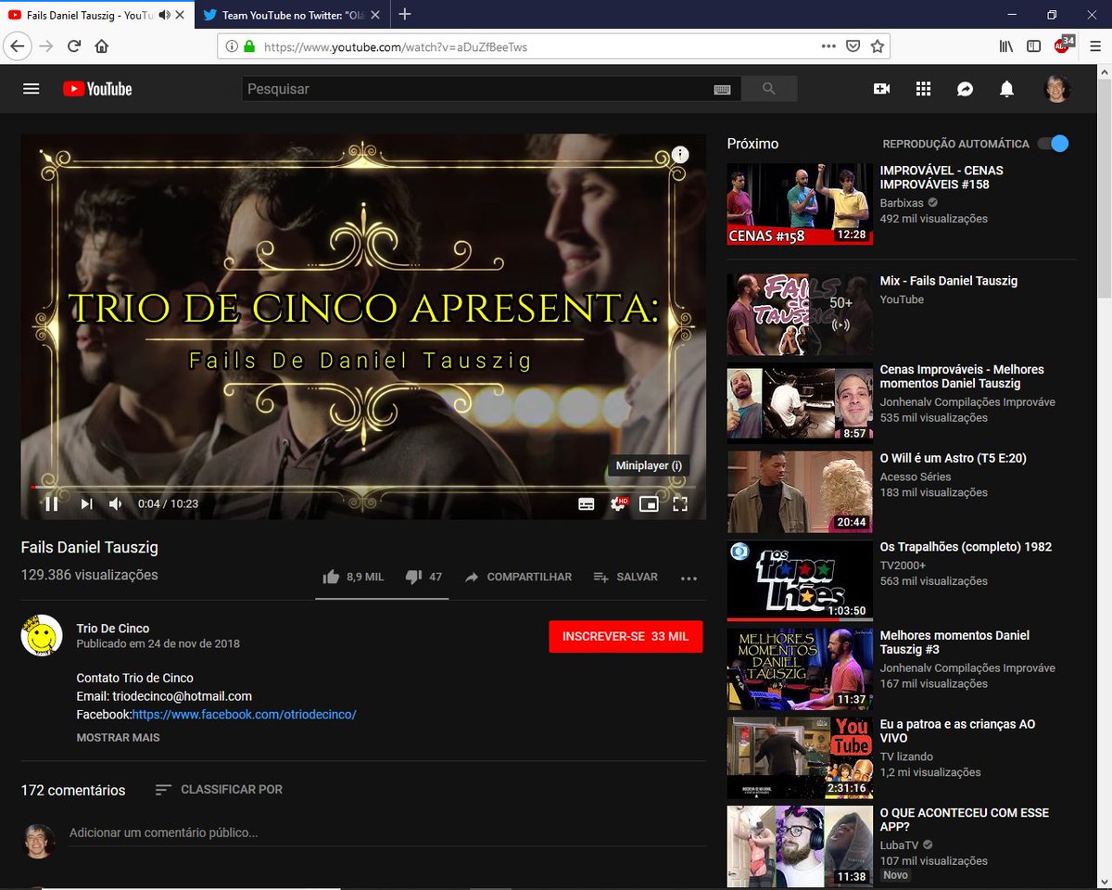Open Adblock extension icon
Viewport: 1112px width, 890px height.
[x=1063, y=44]
